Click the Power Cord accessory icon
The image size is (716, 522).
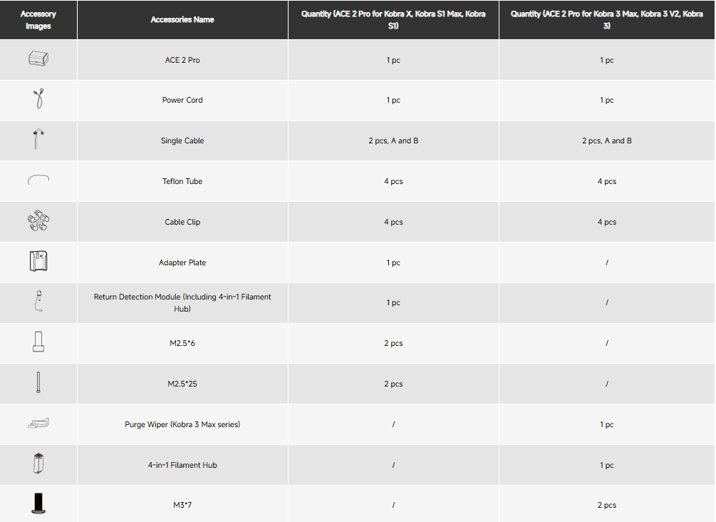click(38, 98)
